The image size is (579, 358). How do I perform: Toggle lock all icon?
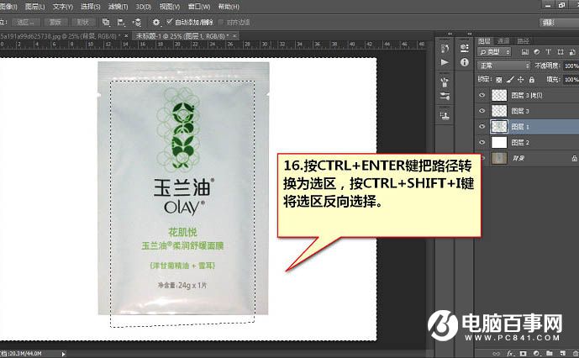[x=531, y=79]
